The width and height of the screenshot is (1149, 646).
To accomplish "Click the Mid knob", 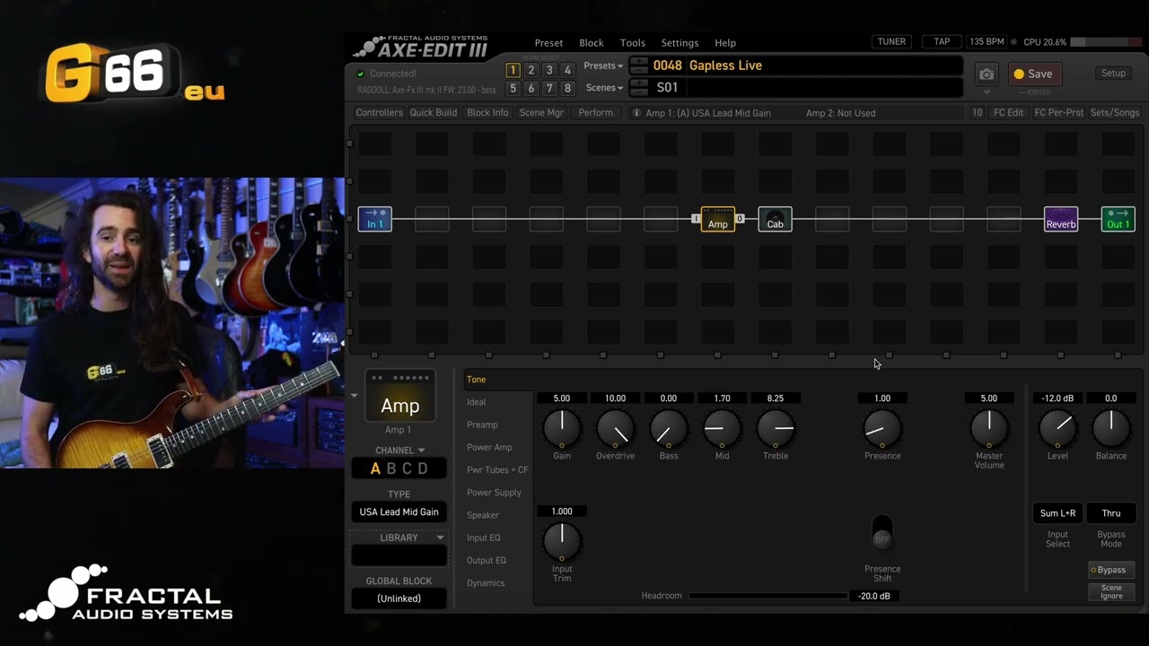I will pyautogui.click(x=722, y=428).
